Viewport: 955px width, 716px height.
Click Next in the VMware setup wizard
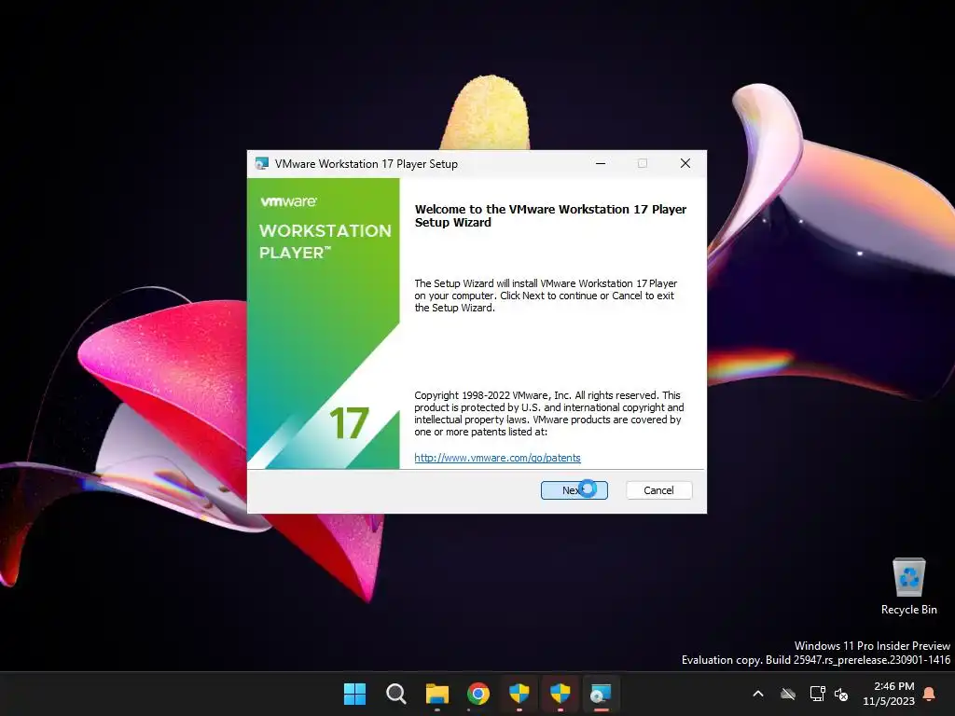click(574, 490)
